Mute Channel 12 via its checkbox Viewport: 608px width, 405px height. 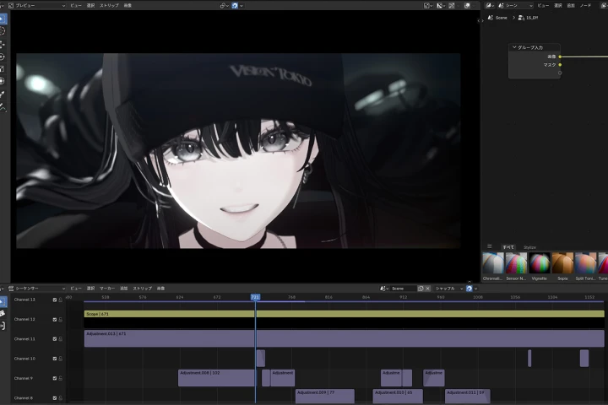[55, 319]
